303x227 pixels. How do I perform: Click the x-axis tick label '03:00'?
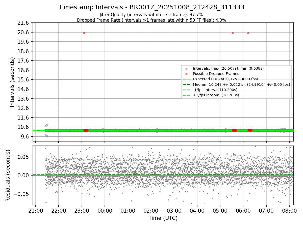pos(174,211)
